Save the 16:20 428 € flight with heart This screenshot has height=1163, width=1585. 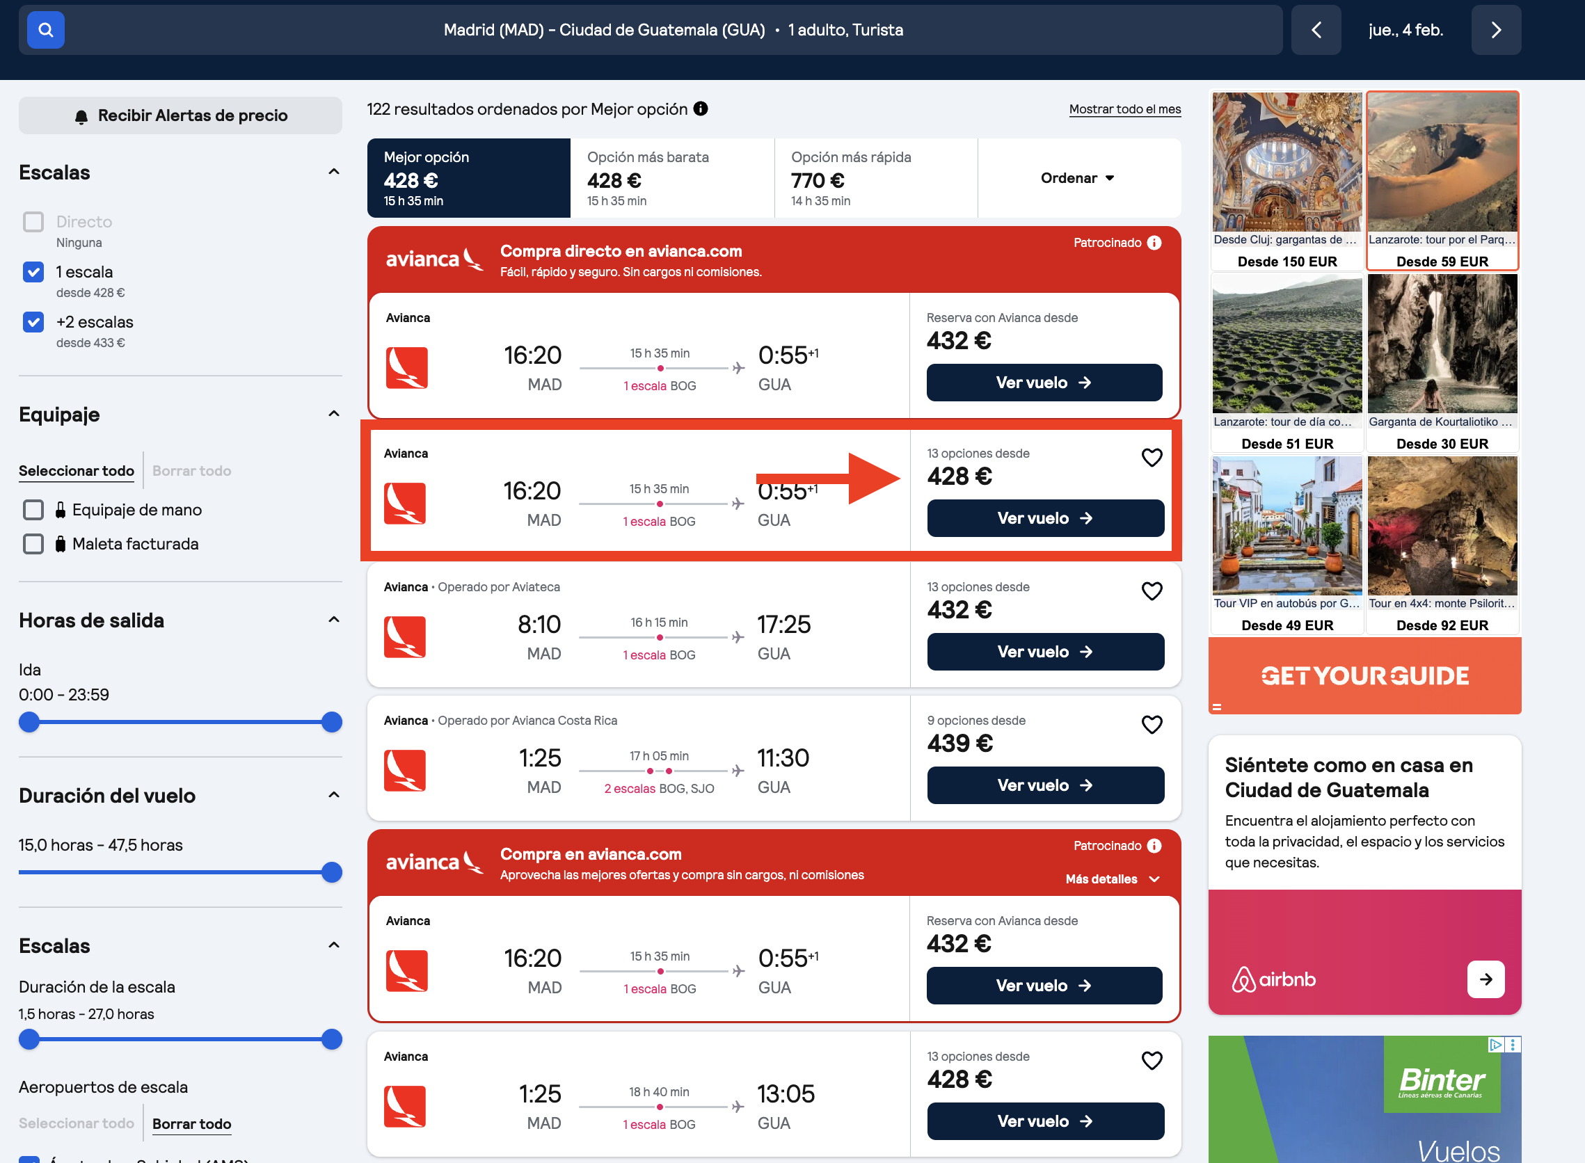tap(1152, 458)
